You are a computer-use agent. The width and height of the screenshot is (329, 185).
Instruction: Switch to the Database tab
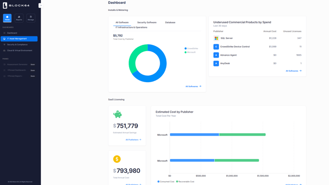coord(170,22)
